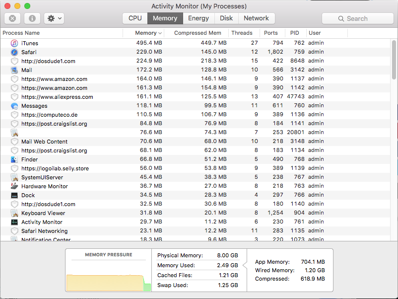Viewport: 398px width, 299px height.
Task: Select https://www.aliexpress.com row
Action: click(196, 97)
